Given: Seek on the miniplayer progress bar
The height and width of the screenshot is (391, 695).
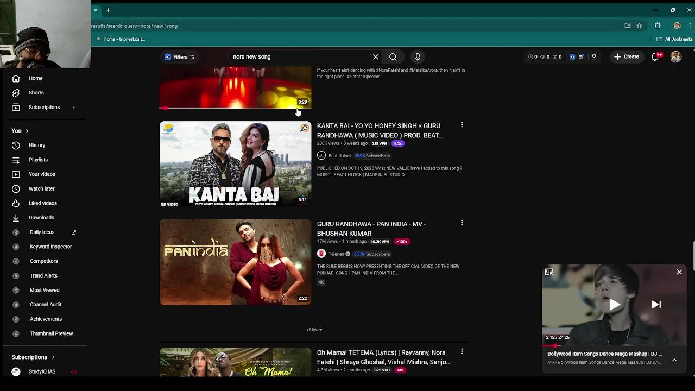Looking at the screenshot, I should click(x=614, y=345).
